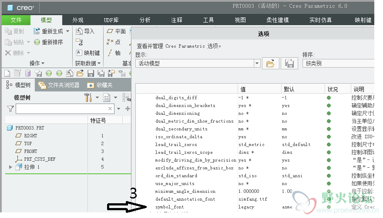Click the save configuration floppy button in Options
Image resolution: width=383 pixels, height=218 pixels.
289,64
